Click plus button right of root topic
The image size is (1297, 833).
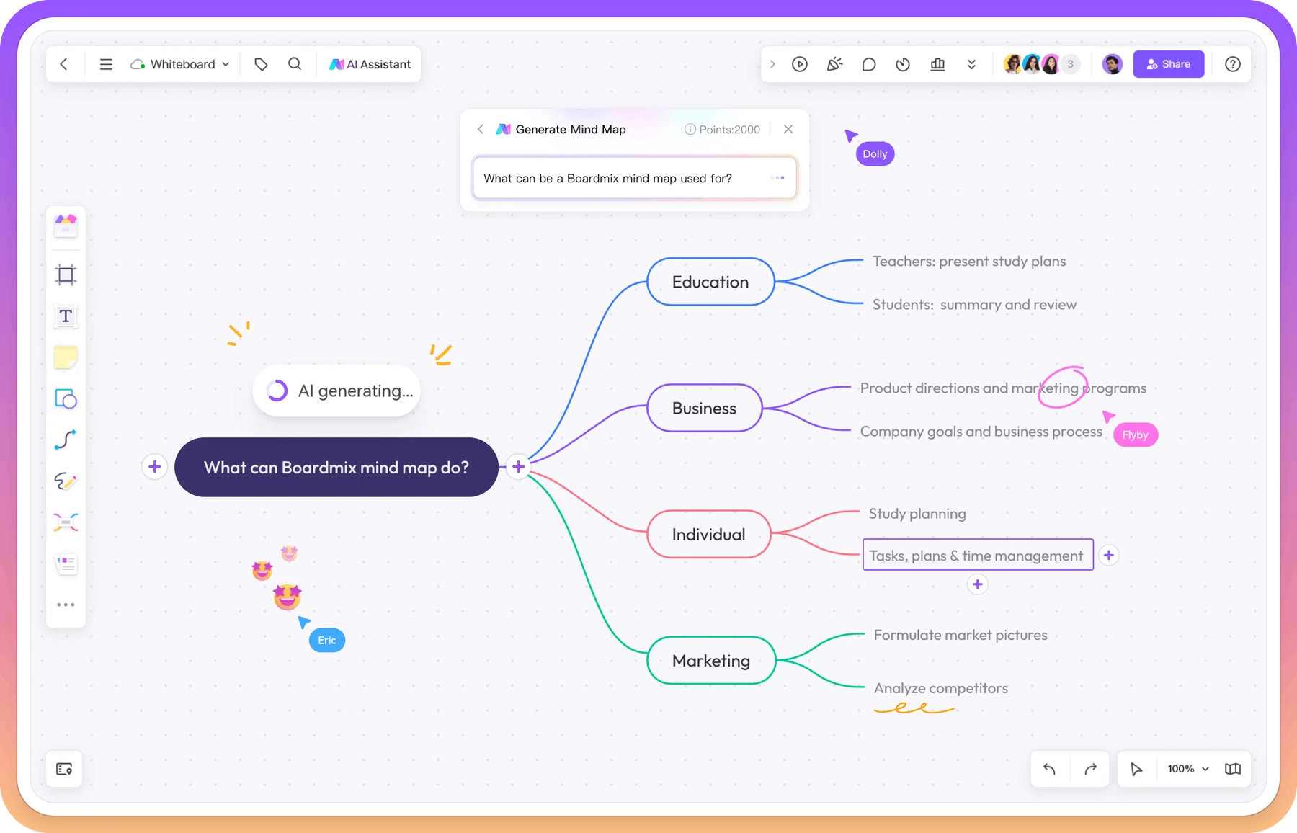(x=518, y=467)
